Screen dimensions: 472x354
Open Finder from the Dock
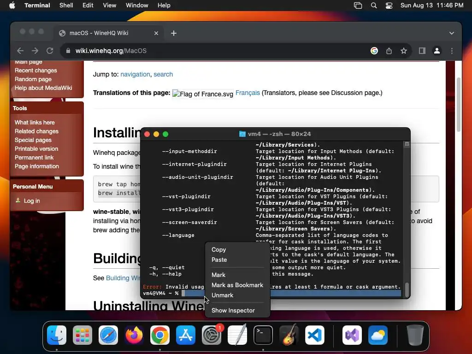[57, 335]
